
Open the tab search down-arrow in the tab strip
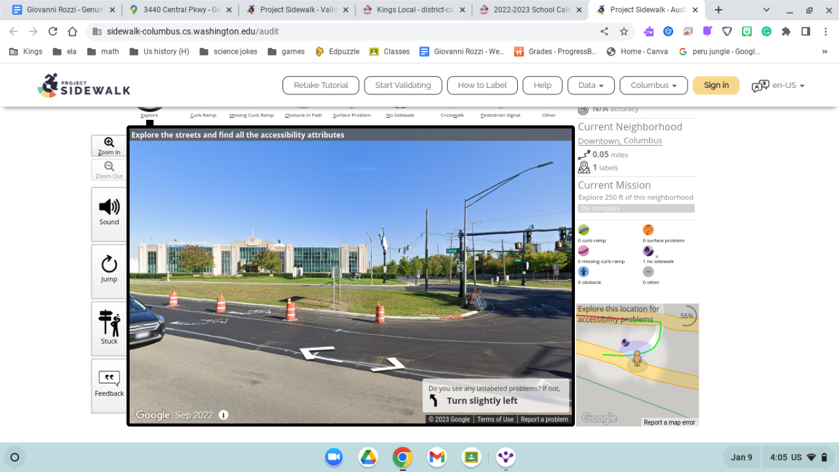[768, 10]
